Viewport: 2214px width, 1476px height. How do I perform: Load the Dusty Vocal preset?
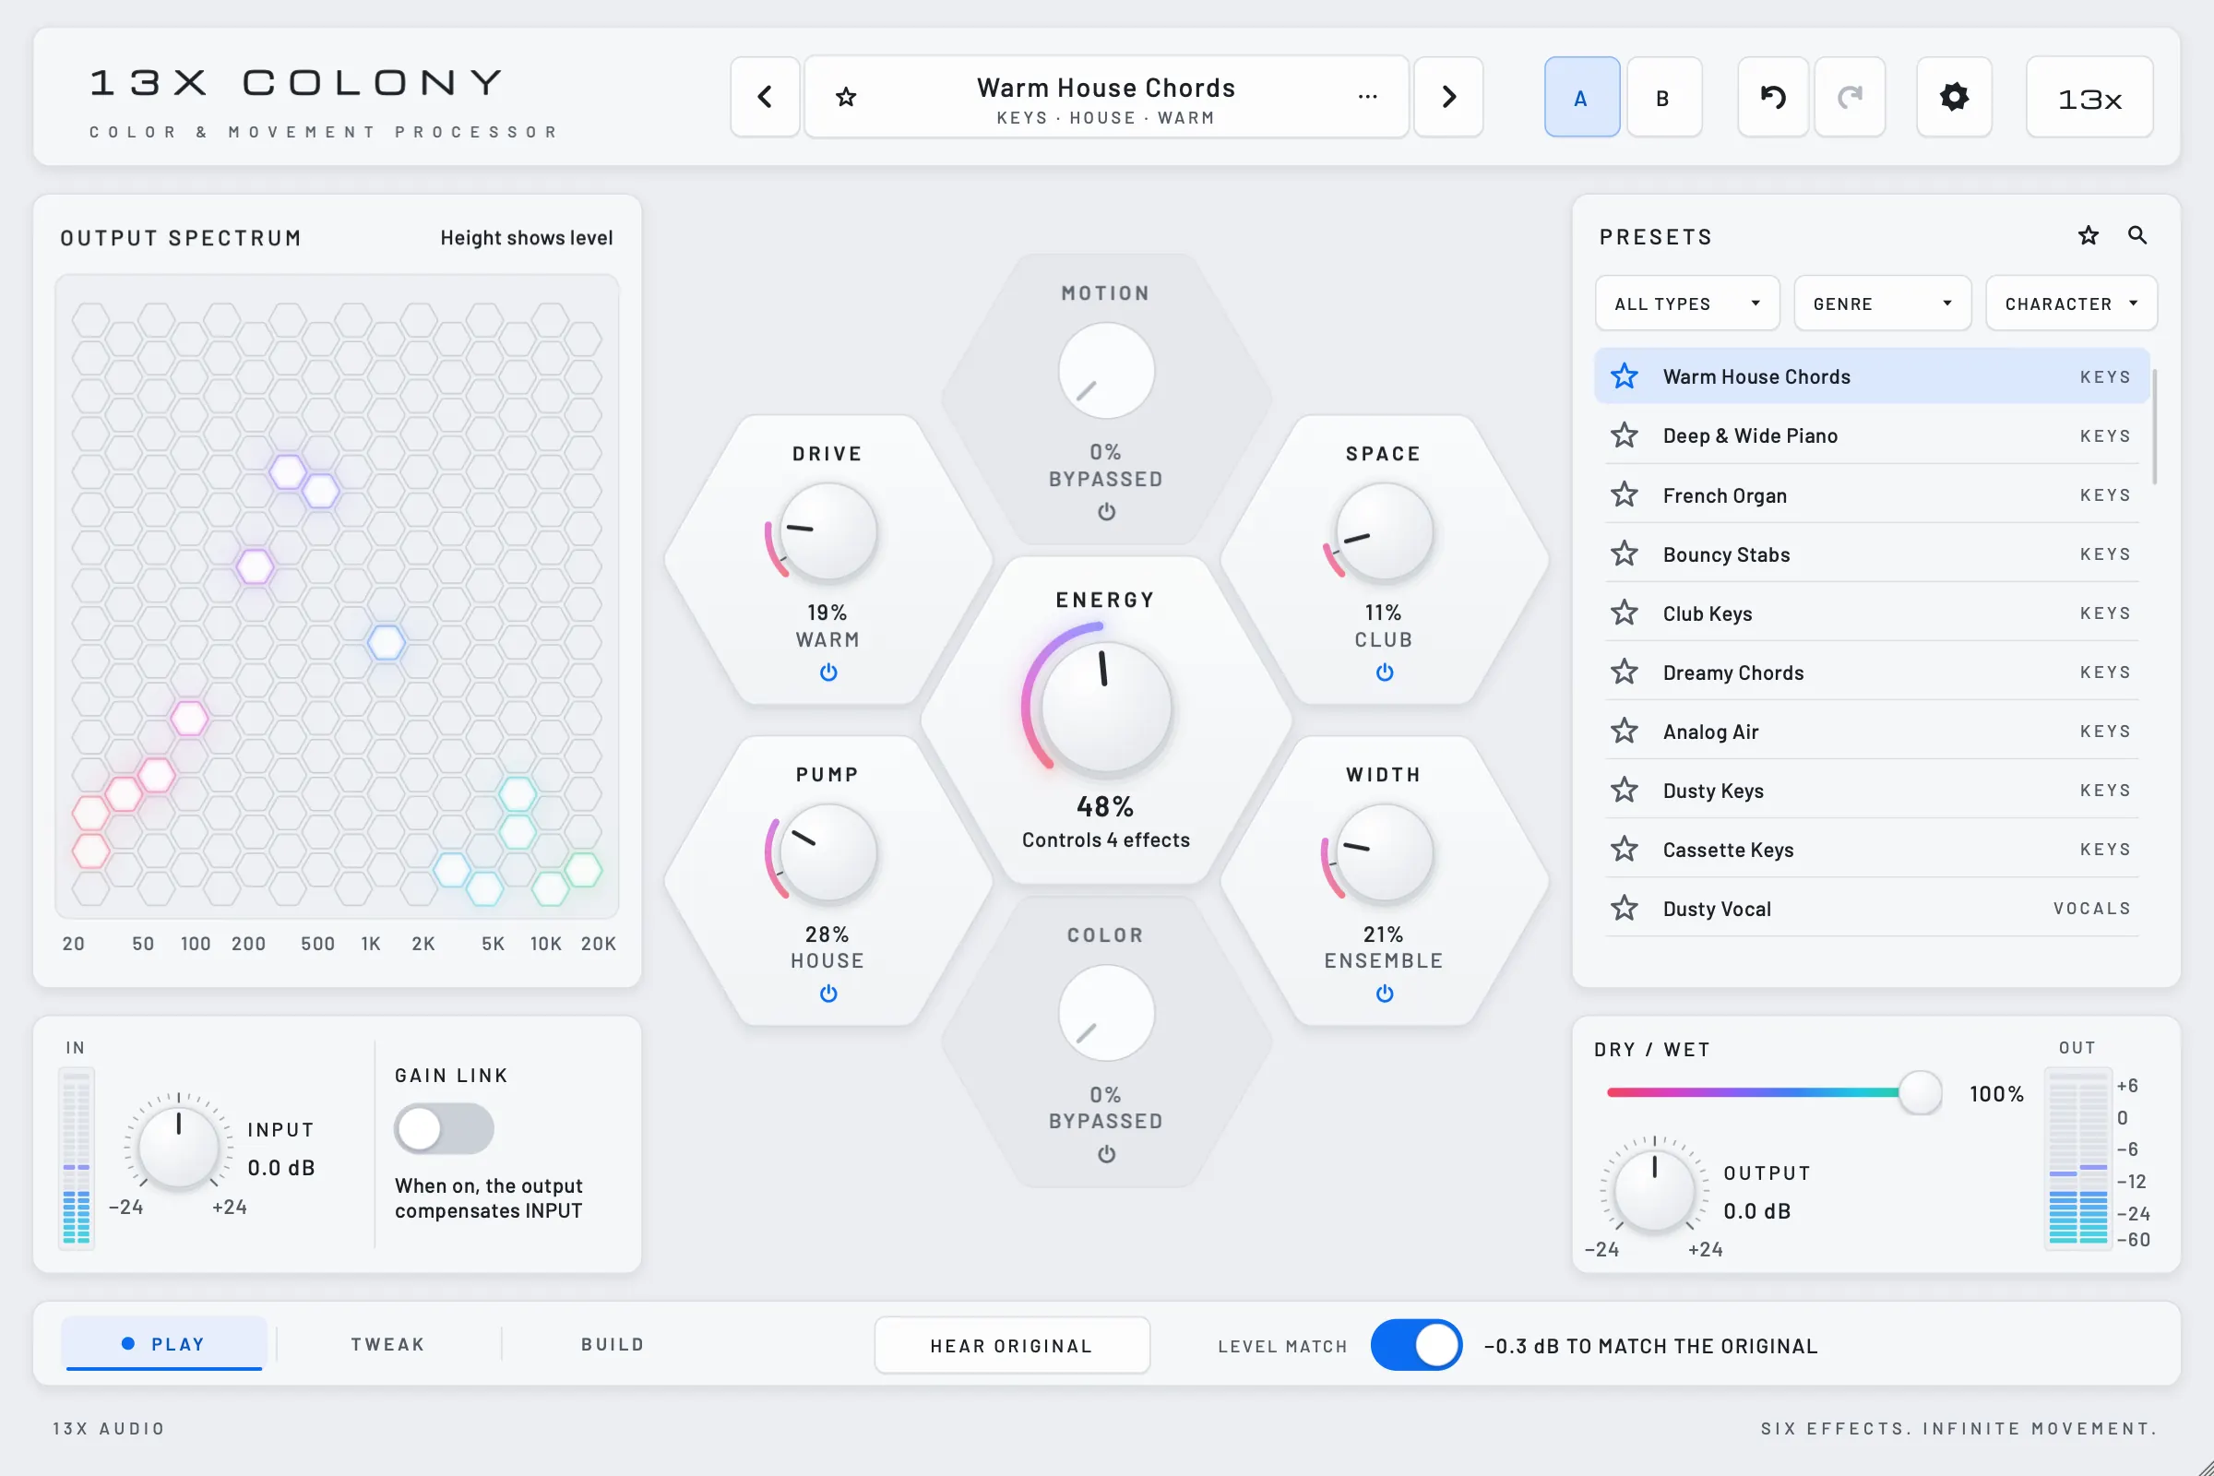tap(1872, 909)
